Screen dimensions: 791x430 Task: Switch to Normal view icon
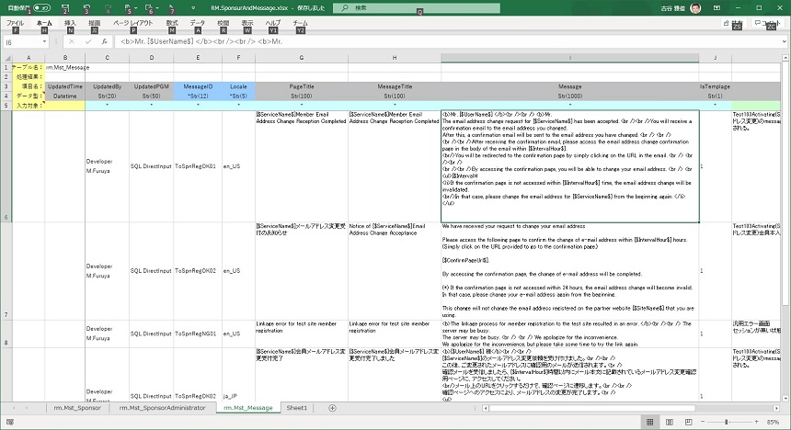click(x=649, y=422)
